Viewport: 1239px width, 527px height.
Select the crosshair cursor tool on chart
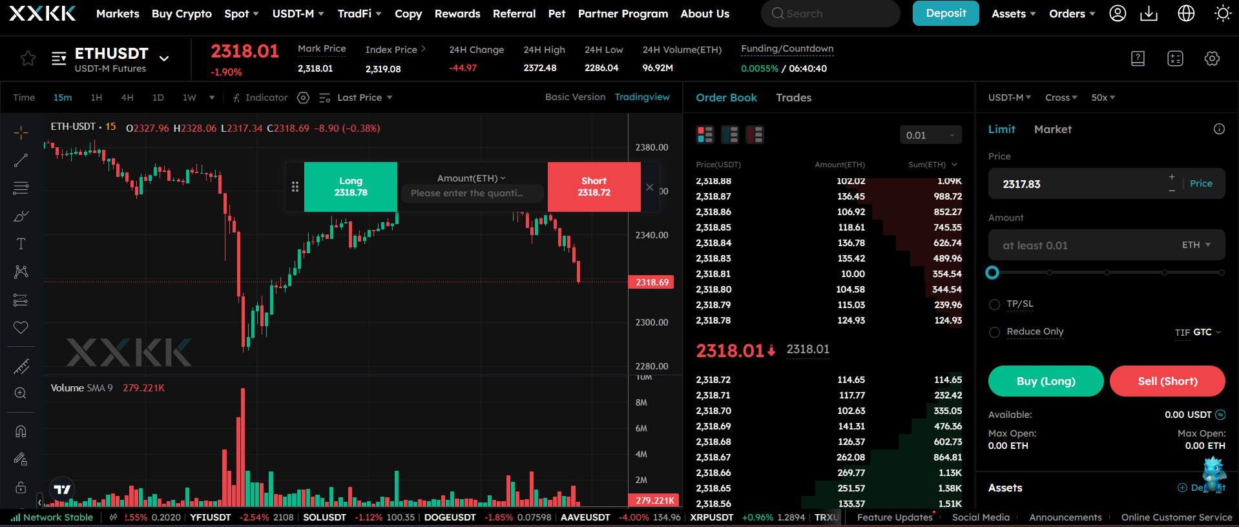click(x=21, y=133)
